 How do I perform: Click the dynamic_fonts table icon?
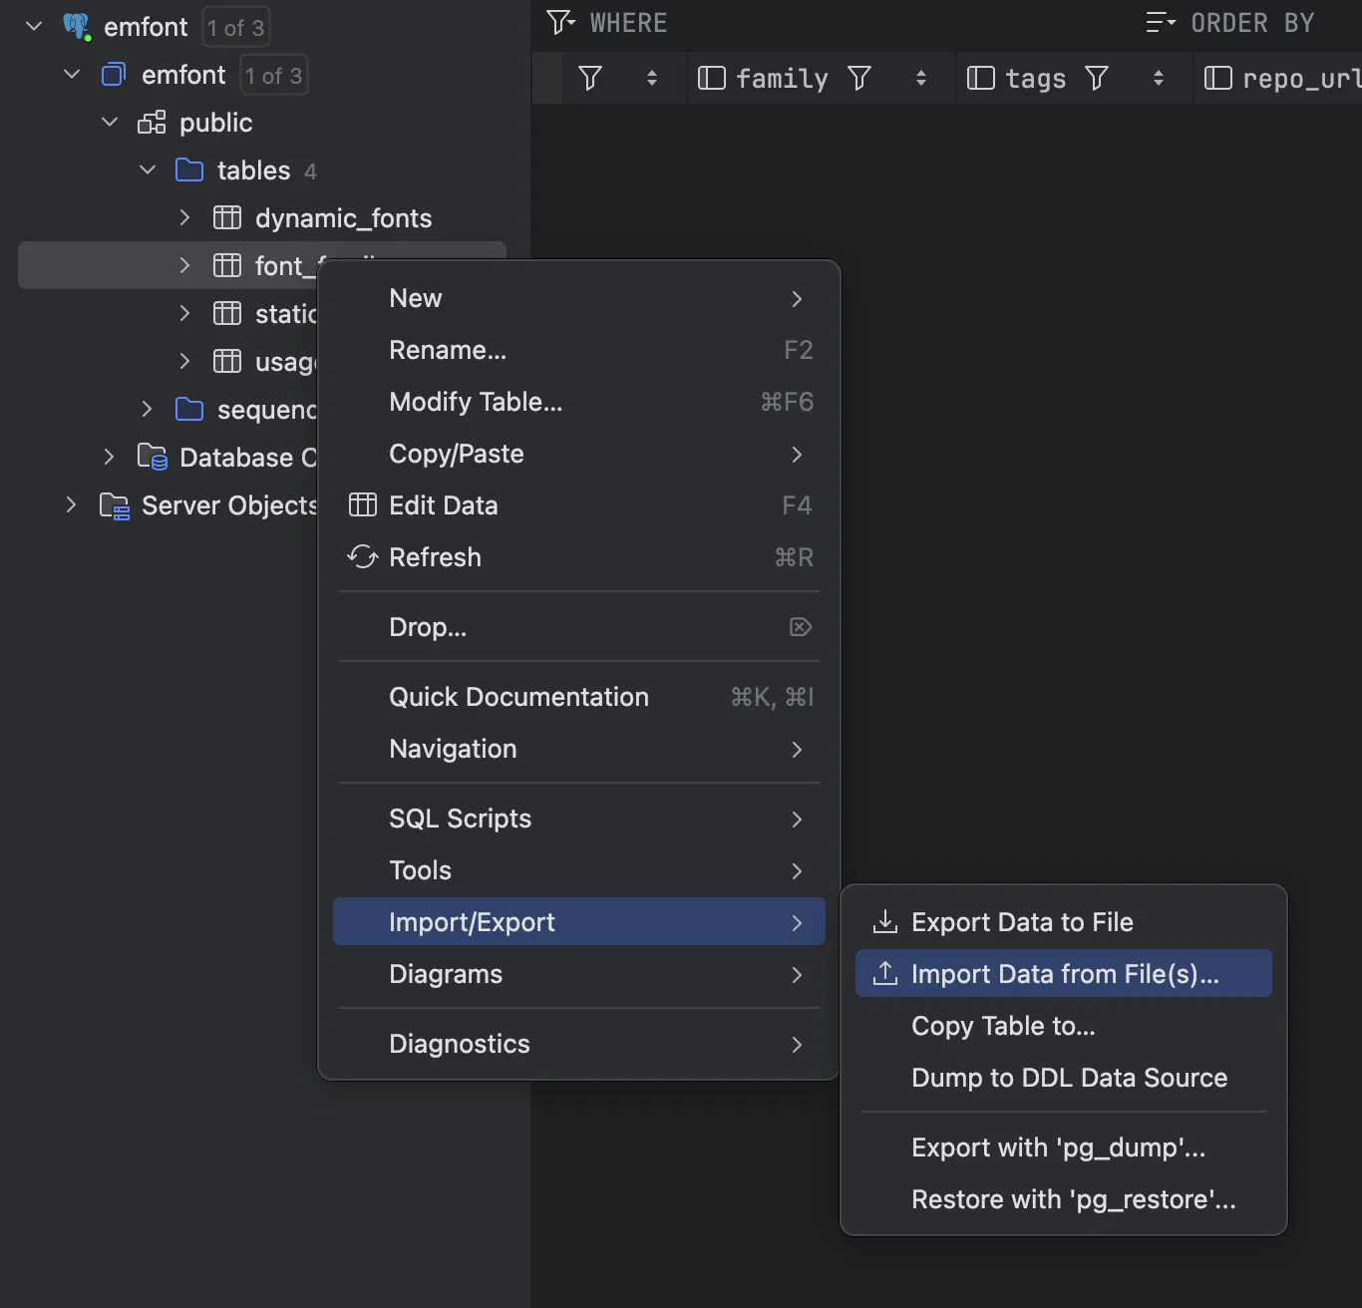(x=227, y=217)
